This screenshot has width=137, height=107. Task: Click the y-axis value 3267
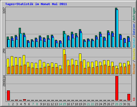tap(4, 11)
